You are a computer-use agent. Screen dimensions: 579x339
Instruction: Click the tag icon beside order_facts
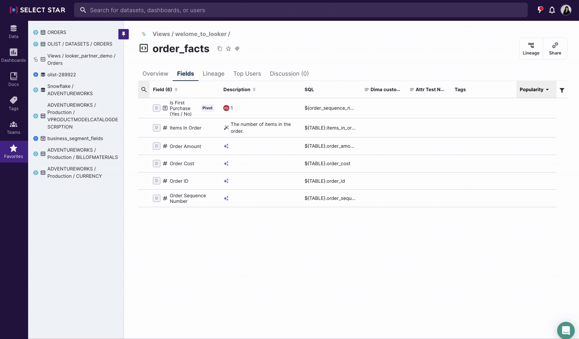pyautogui.click(x=237, y=49)
